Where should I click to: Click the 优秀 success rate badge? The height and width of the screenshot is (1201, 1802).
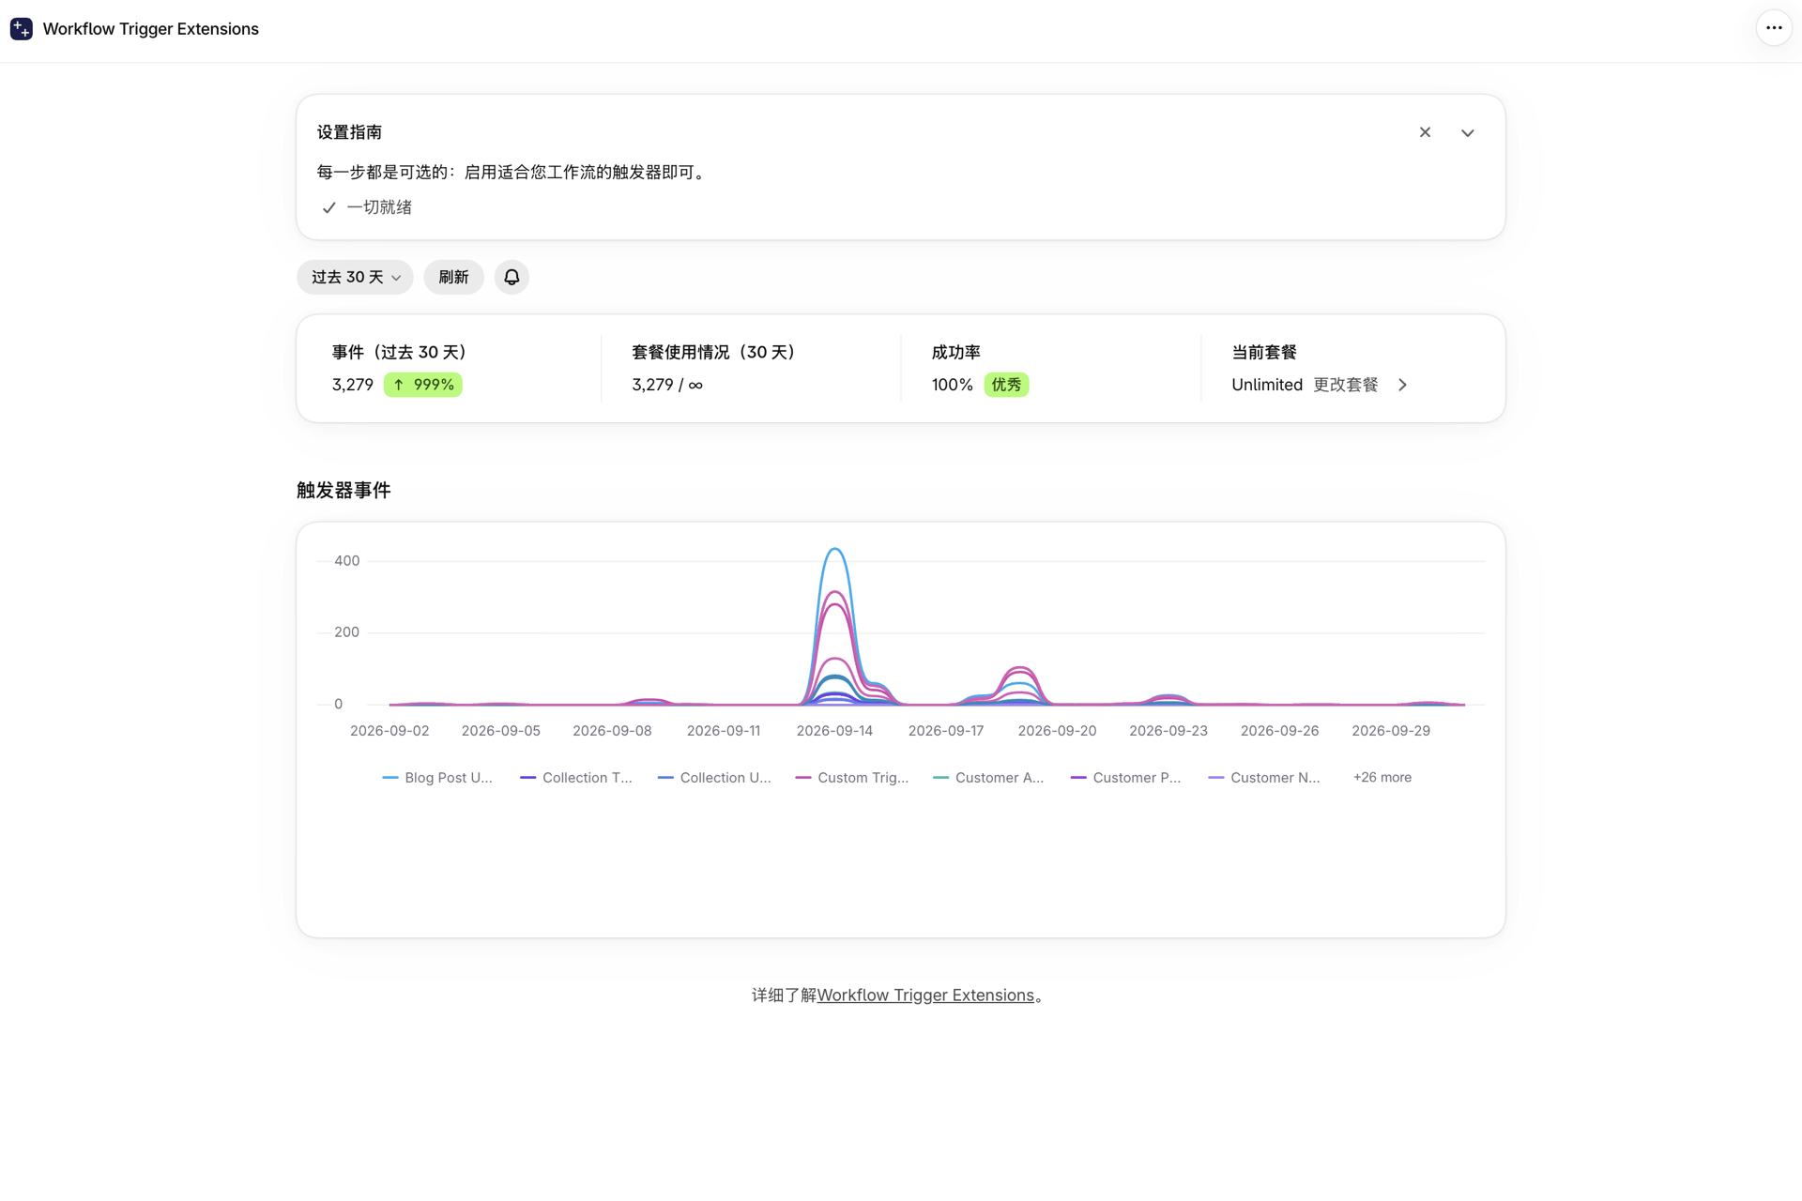pyautogui.click(x=1006, y=385)
